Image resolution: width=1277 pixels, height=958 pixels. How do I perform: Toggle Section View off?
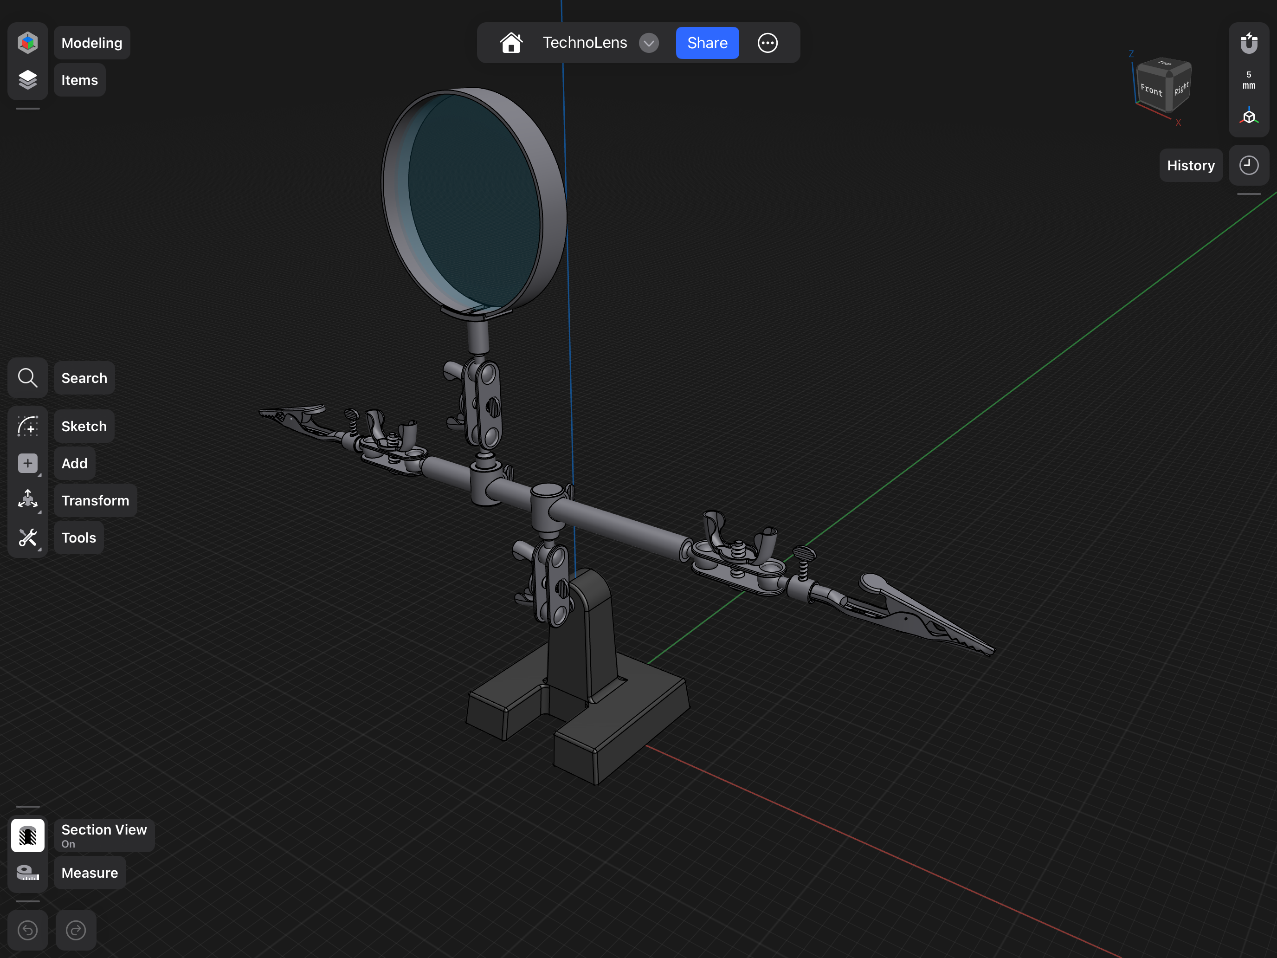click(x=28, y=835)
